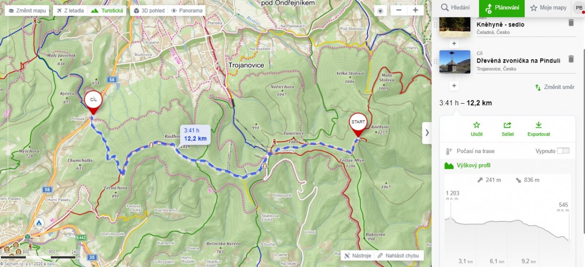The height and width of the screenshot is (267, 585).
Task: Toggle the Počasí na trase switch
Action: click(x=563, y=151)
